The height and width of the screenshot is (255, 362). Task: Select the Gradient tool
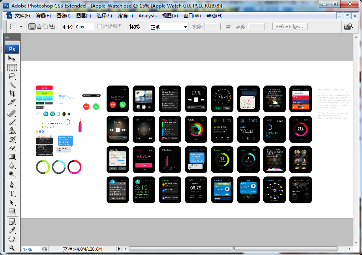click(x=12, y=157)
